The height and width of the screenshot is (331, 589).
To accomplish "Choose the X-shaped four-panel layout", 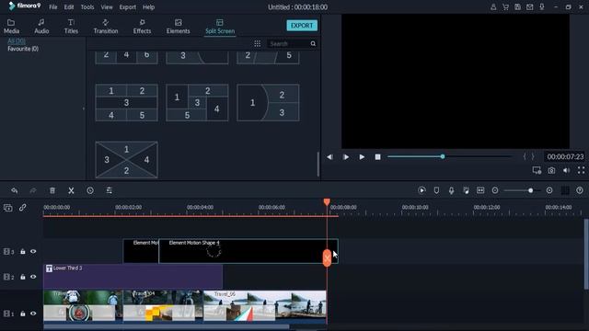I will click(127, 159).
